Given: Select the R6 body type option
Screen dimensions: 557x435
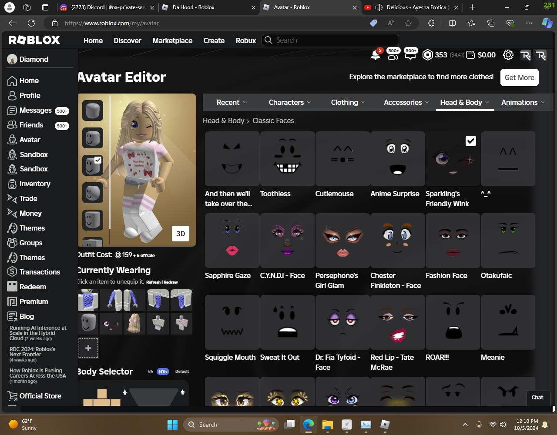Looking at the screenshot, I should tap(150, 371).
